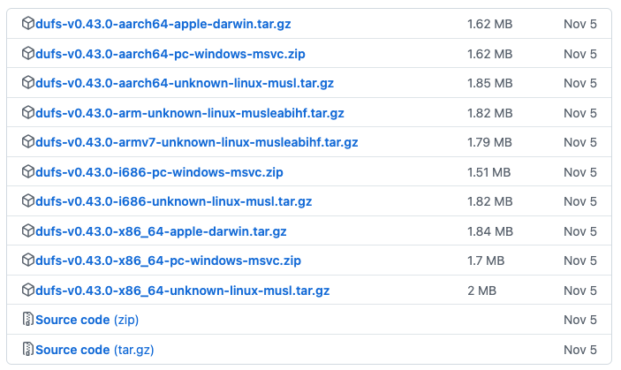Screen dimensions: 621x370
Task: Click zip file icon beside Source code (tar.gz)
Action: click(x=28, y=350)
